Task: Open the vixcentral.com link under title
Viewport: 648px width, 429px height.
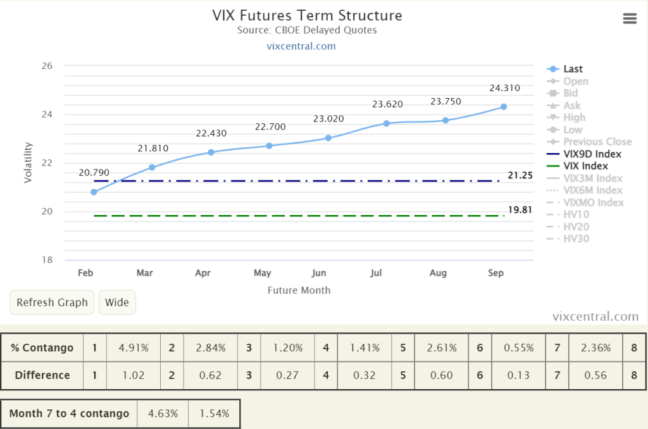Action: [x=301, y=46]
